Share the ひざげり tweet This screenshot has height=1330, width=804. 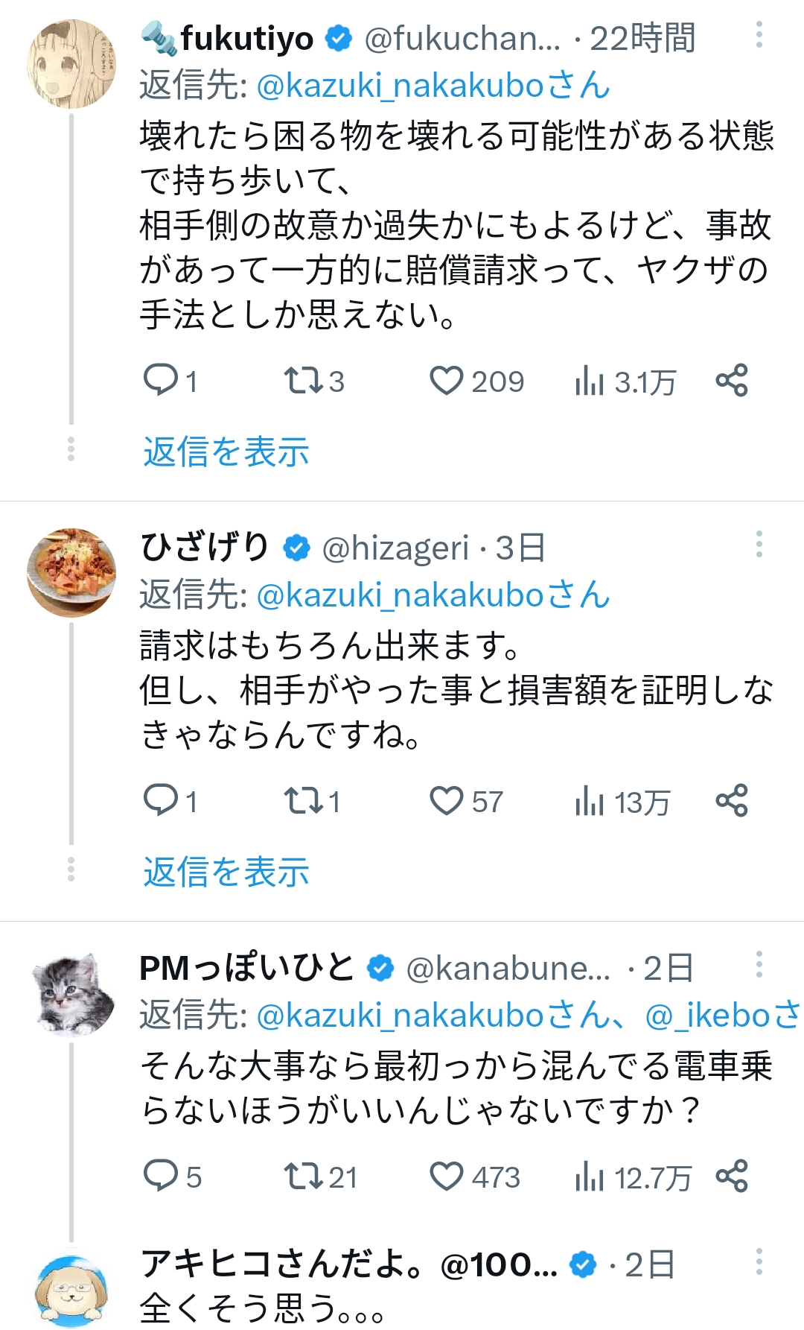pos(731,801)
